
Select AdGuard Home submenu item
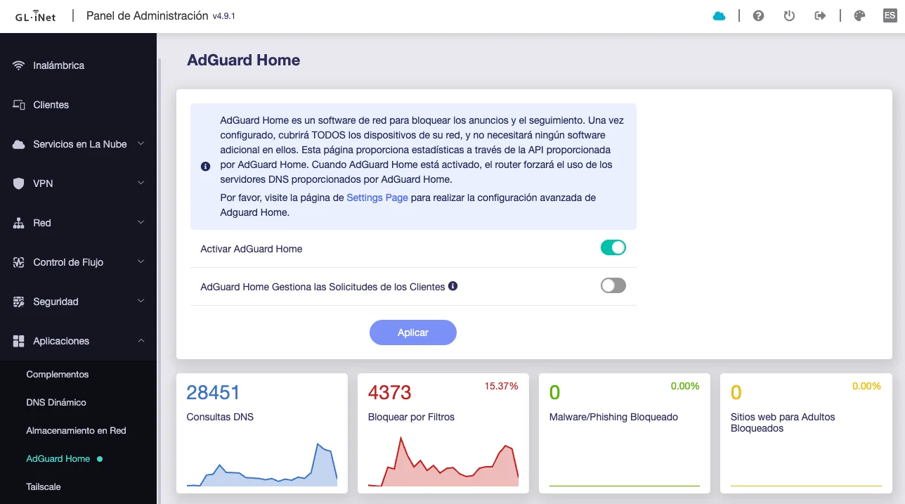click(78, 459)
